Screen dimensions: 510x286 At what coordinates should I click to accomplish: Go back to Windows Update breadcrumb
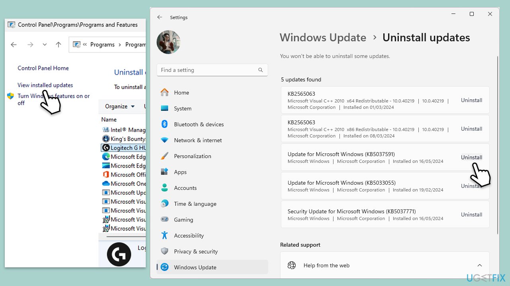click(x=323, y=38)
